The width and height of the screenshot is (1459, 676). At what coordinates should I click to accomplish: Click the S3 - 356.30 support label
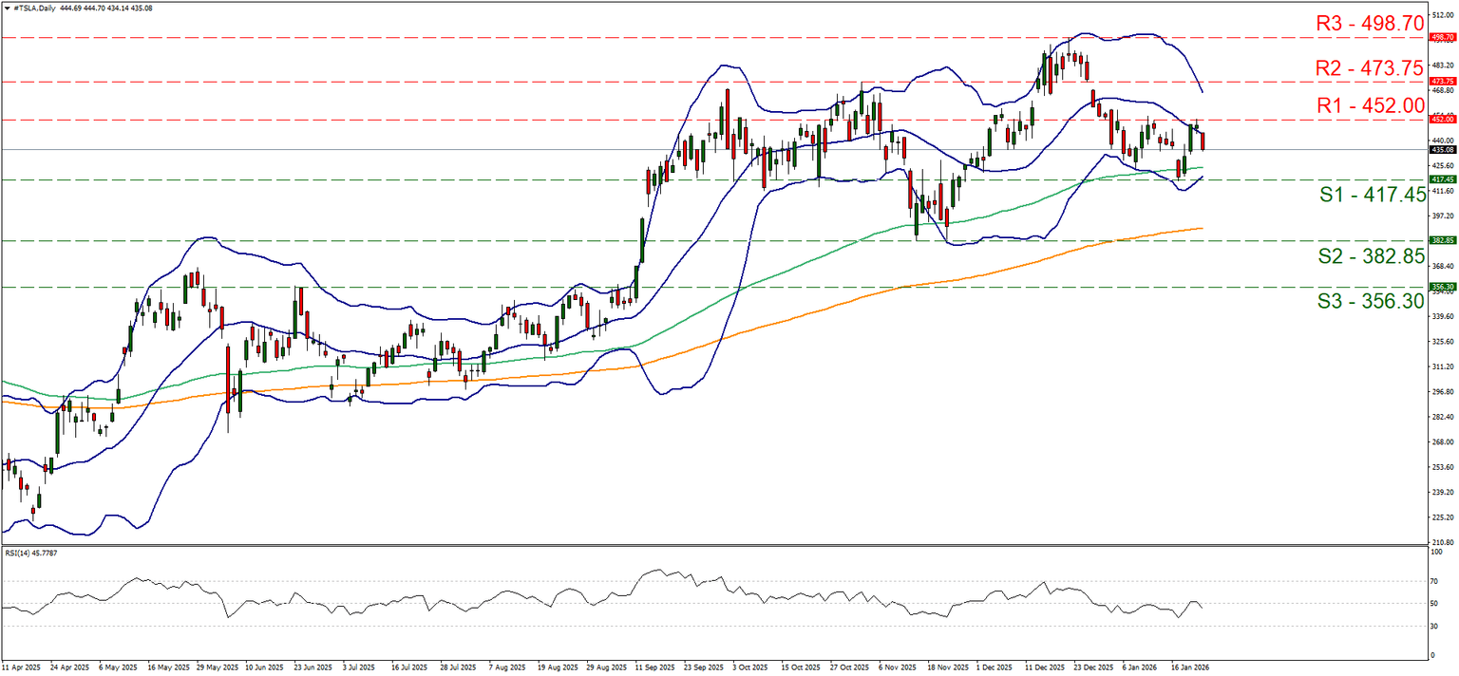pos(1373,302)
